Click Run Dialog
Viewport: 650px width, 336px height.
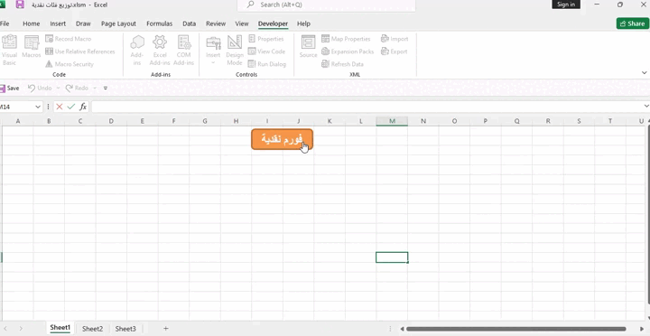[267, 64]
